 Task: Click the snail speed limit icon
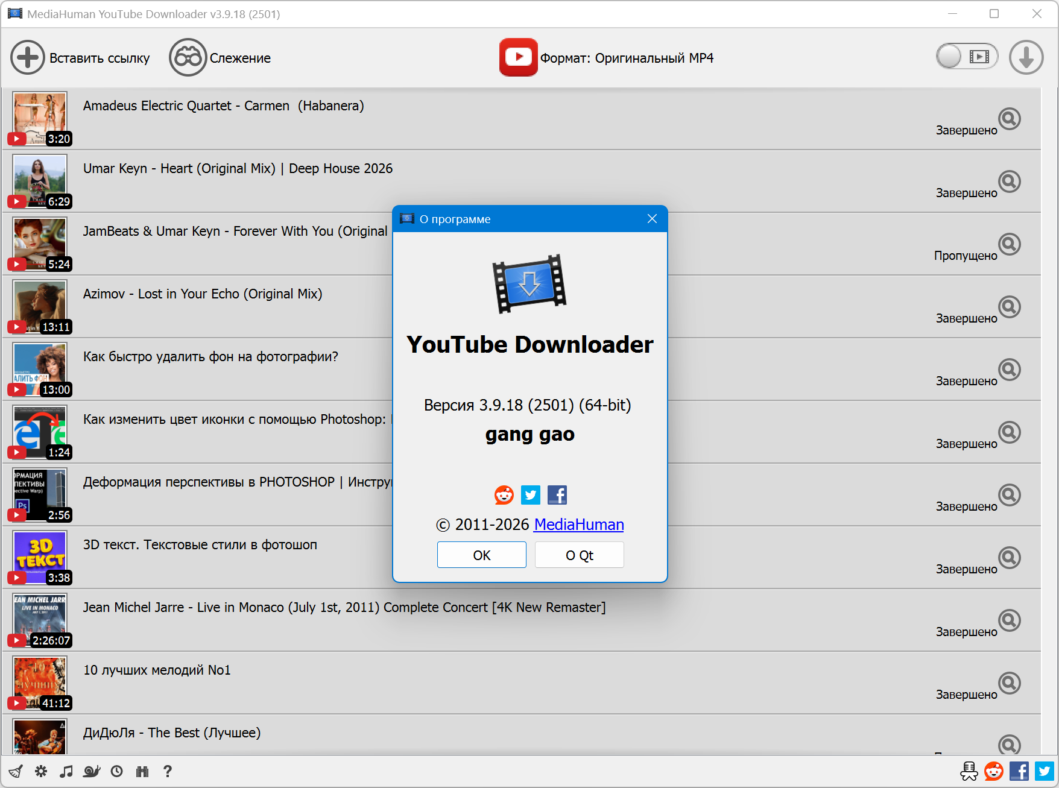coord(92,771)
